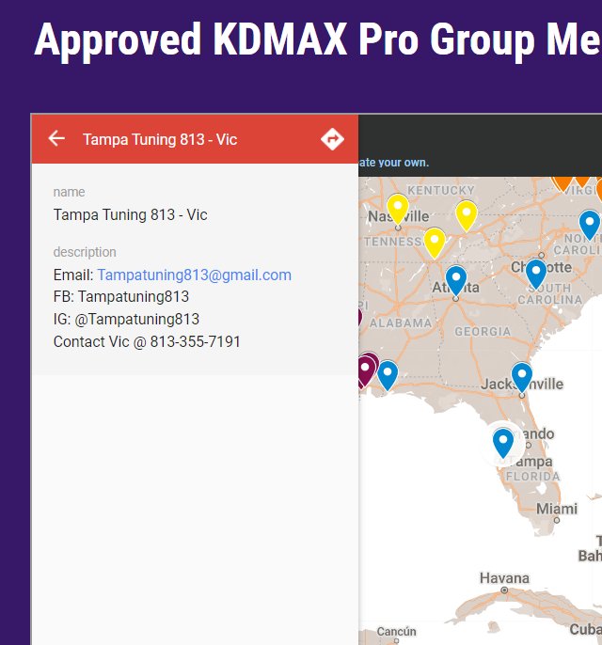Go back using the left arrow icon

tap(56, 138)
